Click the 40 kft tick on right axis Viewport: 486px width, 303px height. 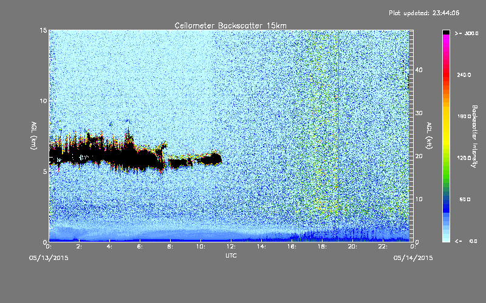419,70
